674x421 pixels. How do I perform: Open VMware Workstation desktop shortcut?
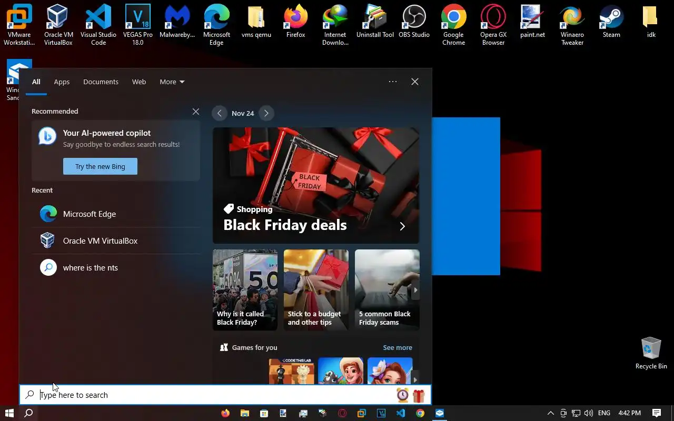tap(19, 24)
